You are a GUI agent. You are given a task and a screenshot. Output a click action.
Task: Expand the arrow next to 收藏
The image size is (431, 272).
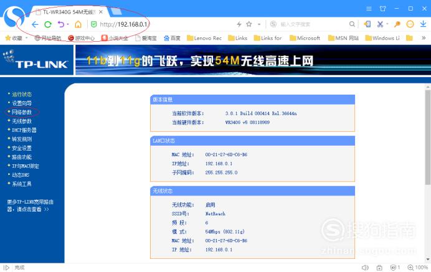tap(27, 38)
